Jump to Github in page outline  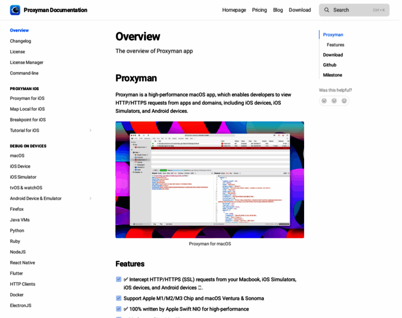[x=330, y=65]
